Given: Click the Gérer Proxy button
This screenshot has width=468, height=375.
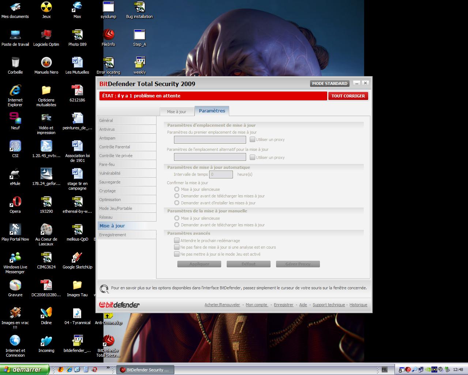Looking at the screenshot, I should coord(298,264).
